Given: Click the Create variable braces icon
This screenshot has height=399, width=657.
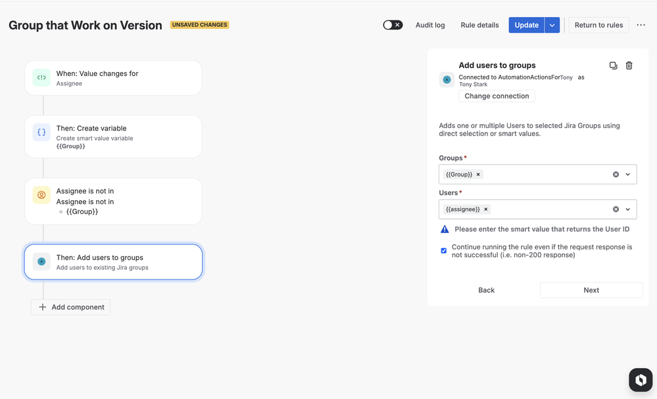Looking at the screenshot, I should (x=41, y=133).
